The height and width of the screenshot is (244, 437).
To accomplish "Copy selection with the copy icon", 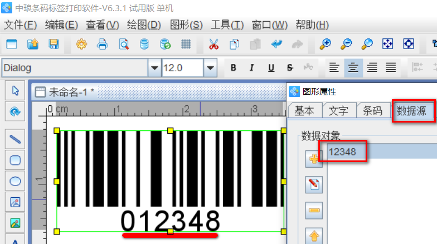I will coord(234,44).
